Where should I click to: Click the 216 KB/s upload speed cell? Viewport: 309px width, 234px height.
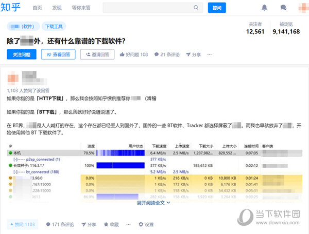[181, 178]
